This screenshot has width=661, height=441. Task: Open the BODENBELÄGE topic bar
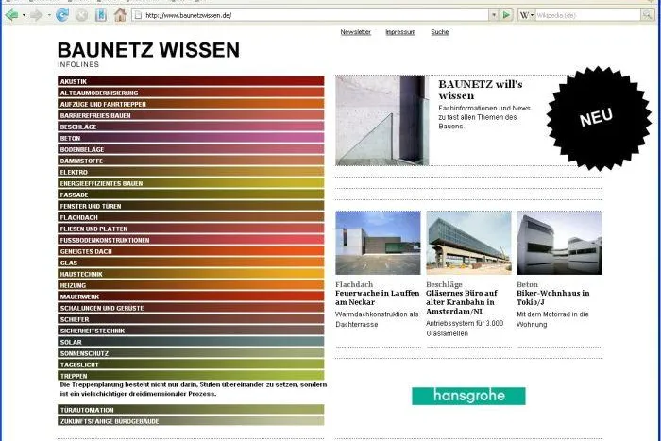191,149
